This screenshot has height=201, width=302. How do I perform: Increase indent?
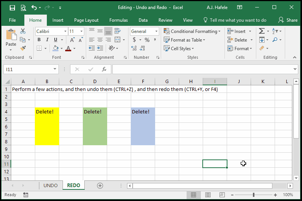click(100, 48)
